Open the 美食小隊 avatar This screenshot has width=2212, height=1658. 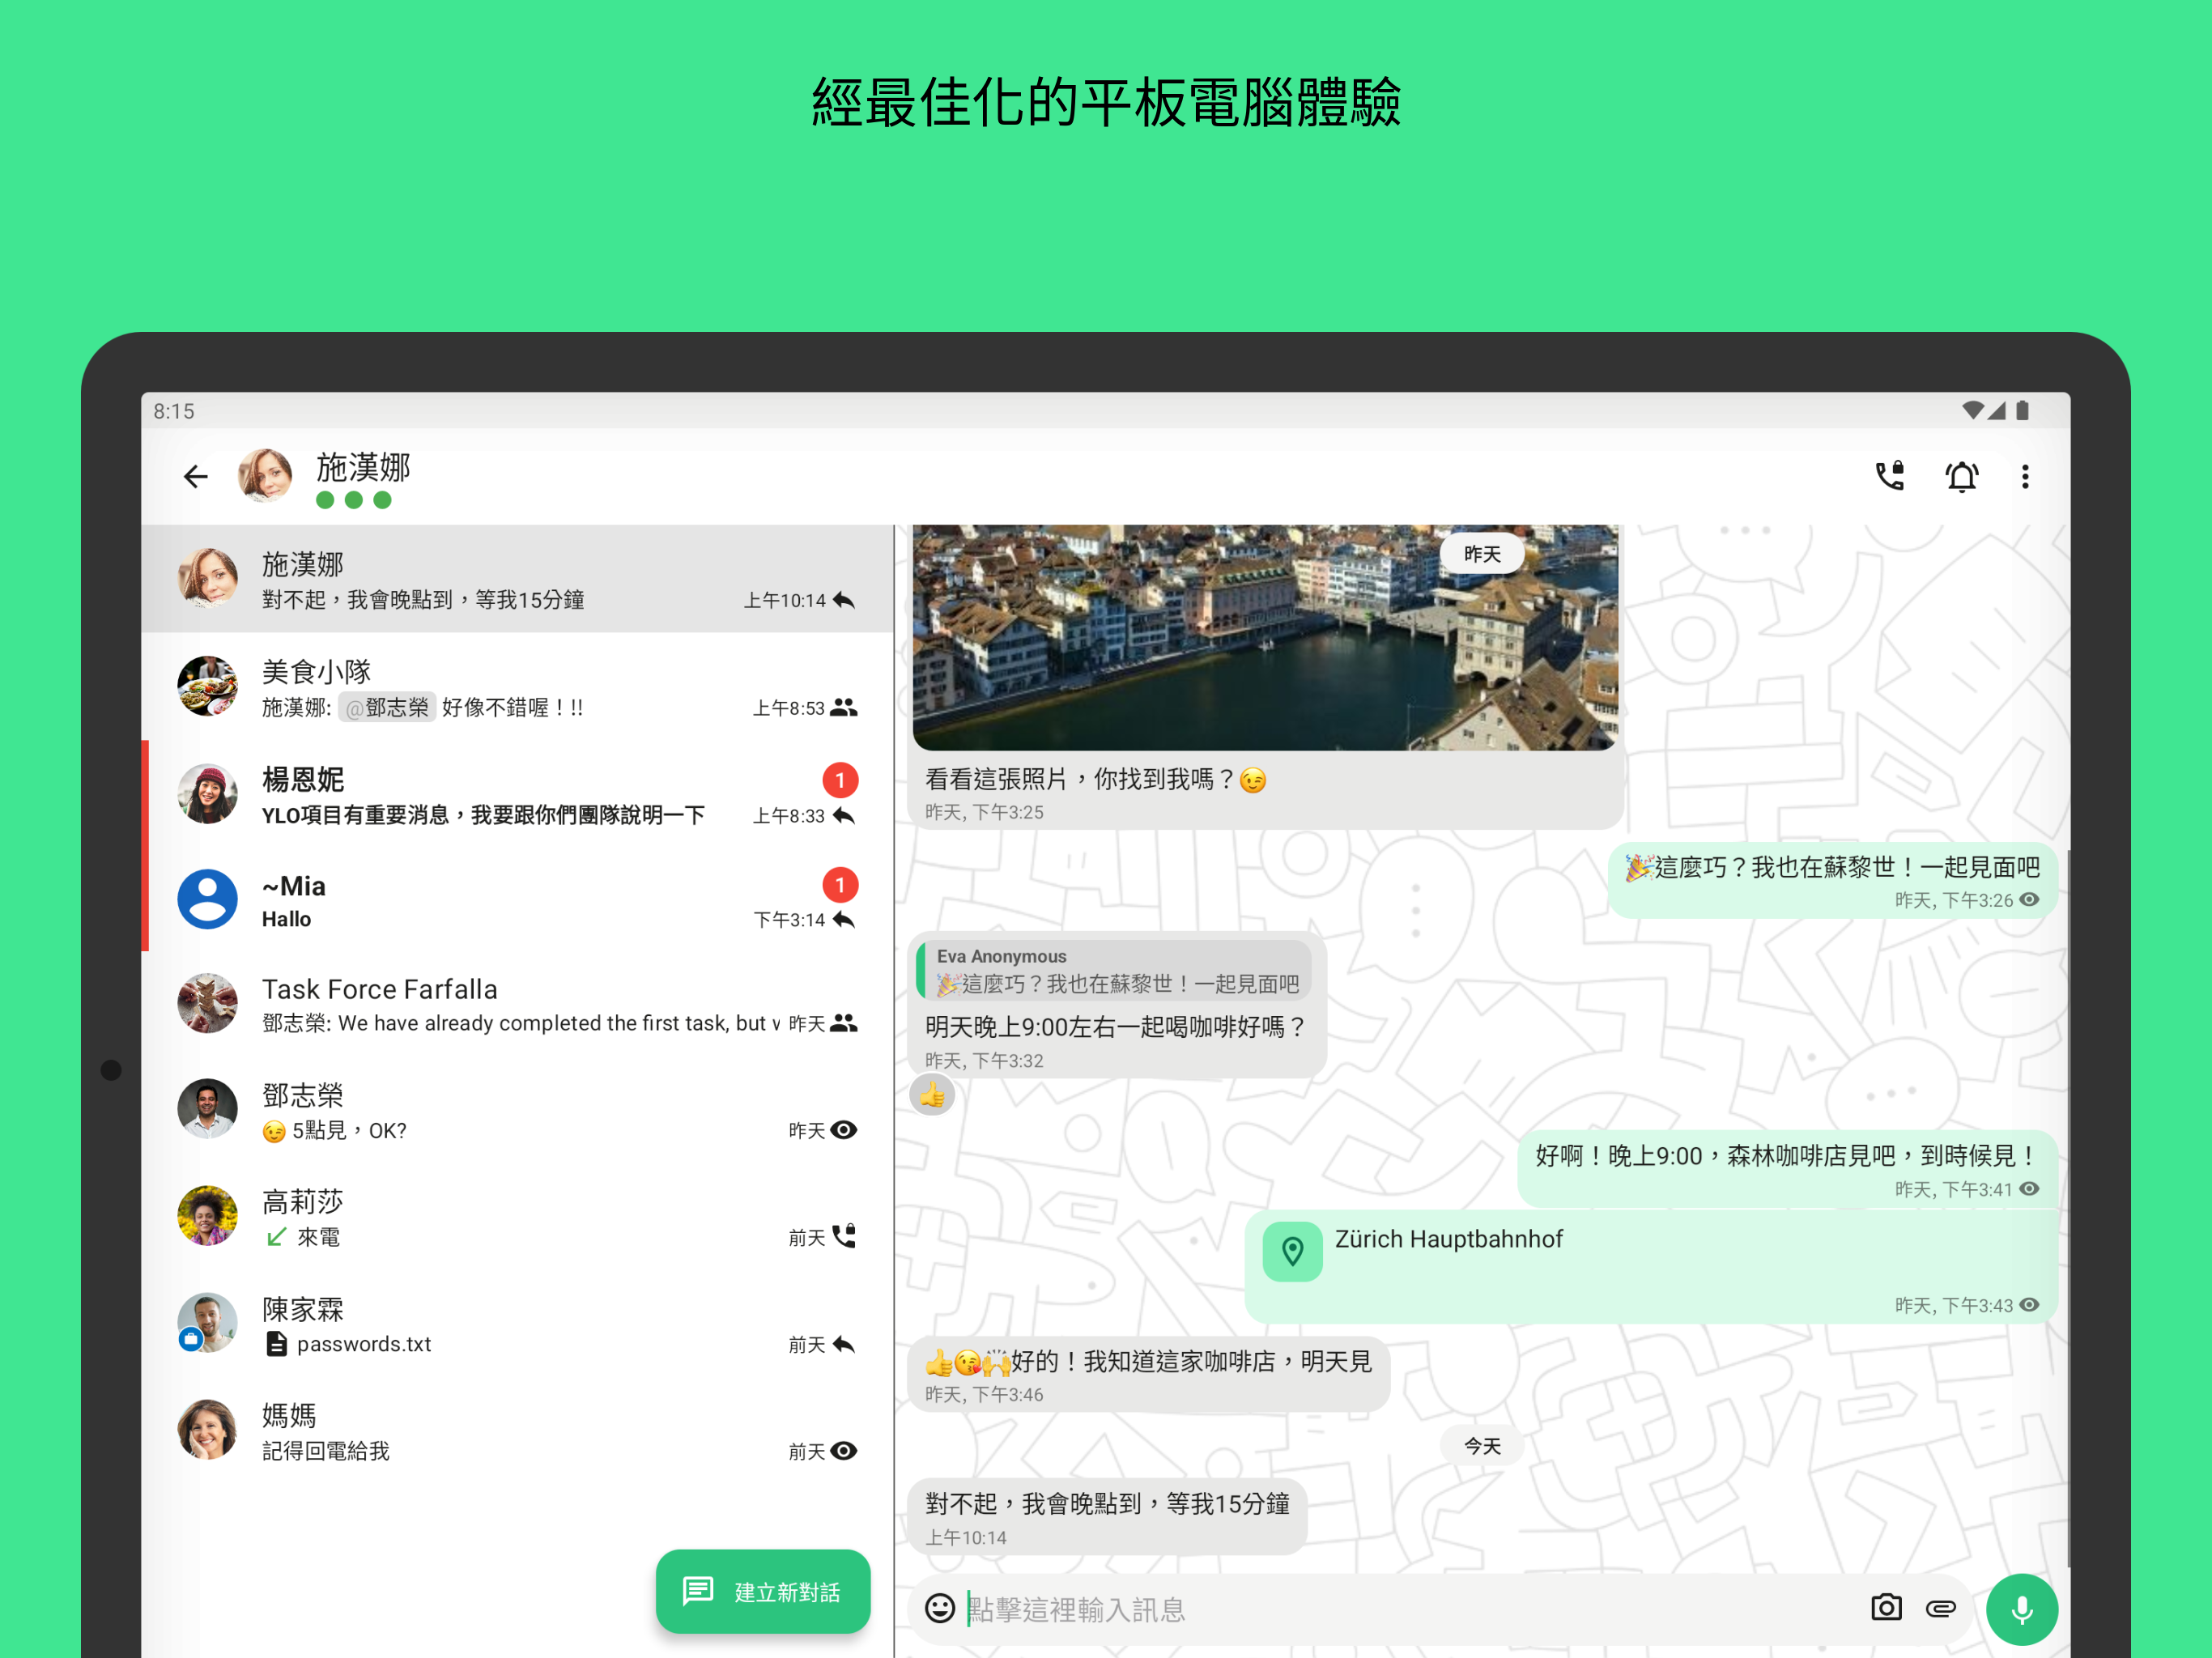click(207, 686)
